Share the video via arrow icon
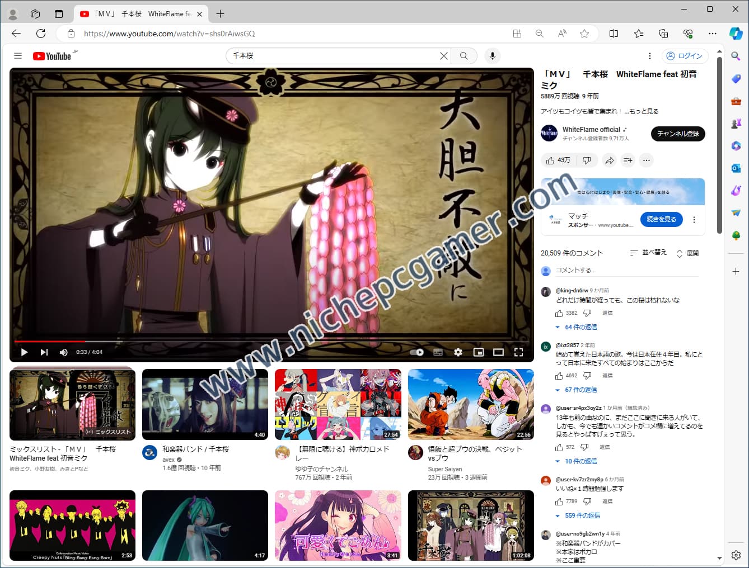749x568 pixels. [609, 160]
